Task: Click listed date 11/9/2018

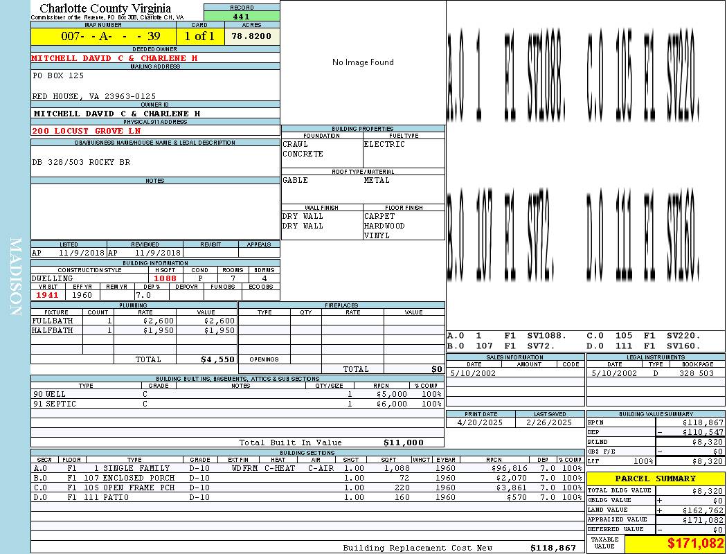Action: 82,253
